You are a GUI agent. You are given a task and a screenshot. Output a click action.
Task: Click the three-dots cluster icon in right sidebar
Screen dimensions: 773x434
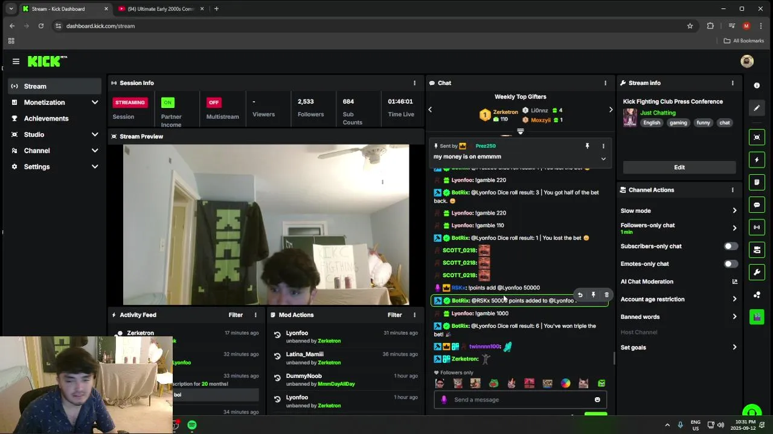[x=757, y=295]
